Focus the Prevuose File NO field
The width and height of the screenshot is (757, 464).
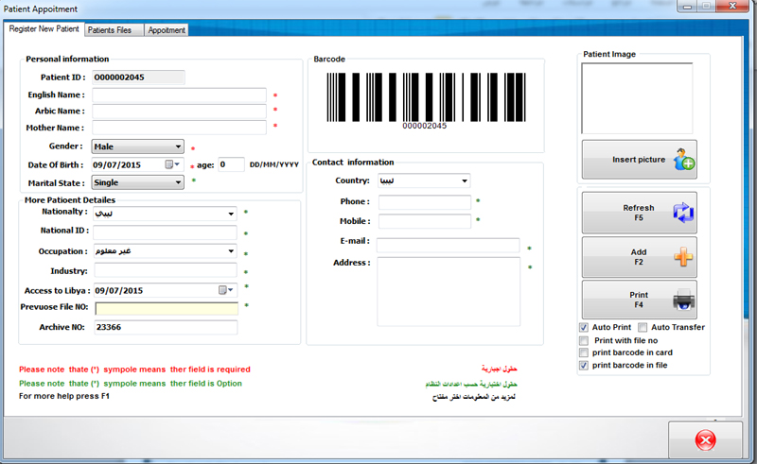click(166, 308)
